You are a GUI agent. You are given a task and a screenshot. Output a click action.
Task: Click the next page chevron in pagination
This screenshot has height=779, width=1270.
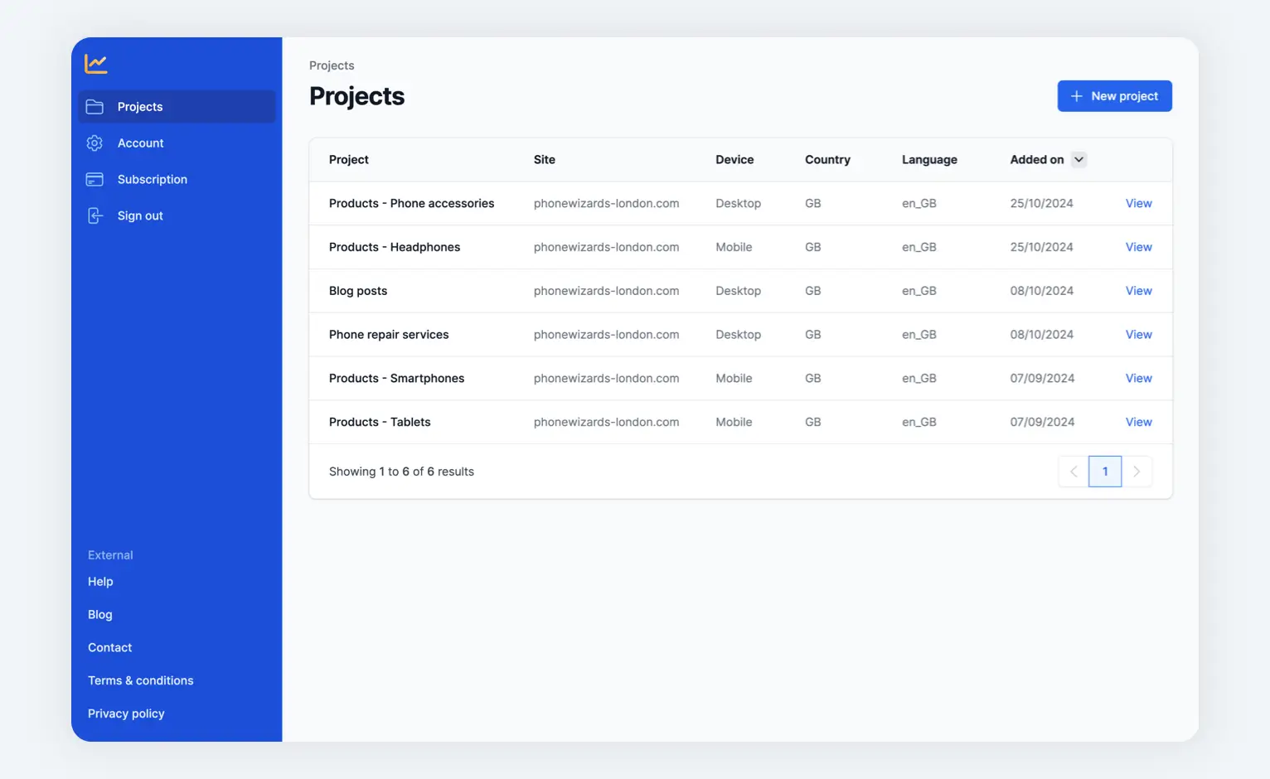[1137, 471]
